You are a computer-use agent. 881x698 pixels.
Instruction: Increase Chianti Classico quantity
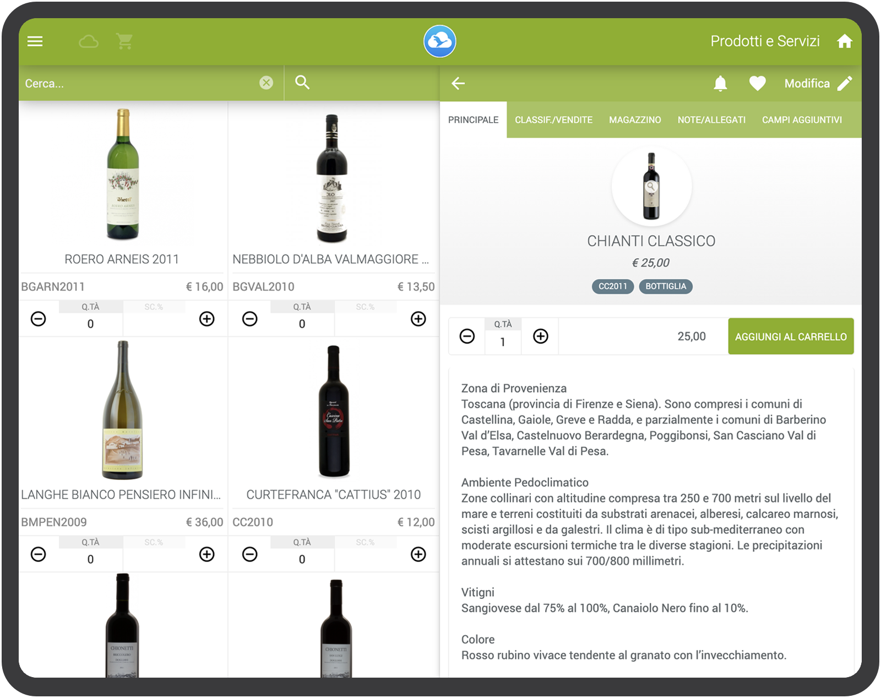(541, 336)
